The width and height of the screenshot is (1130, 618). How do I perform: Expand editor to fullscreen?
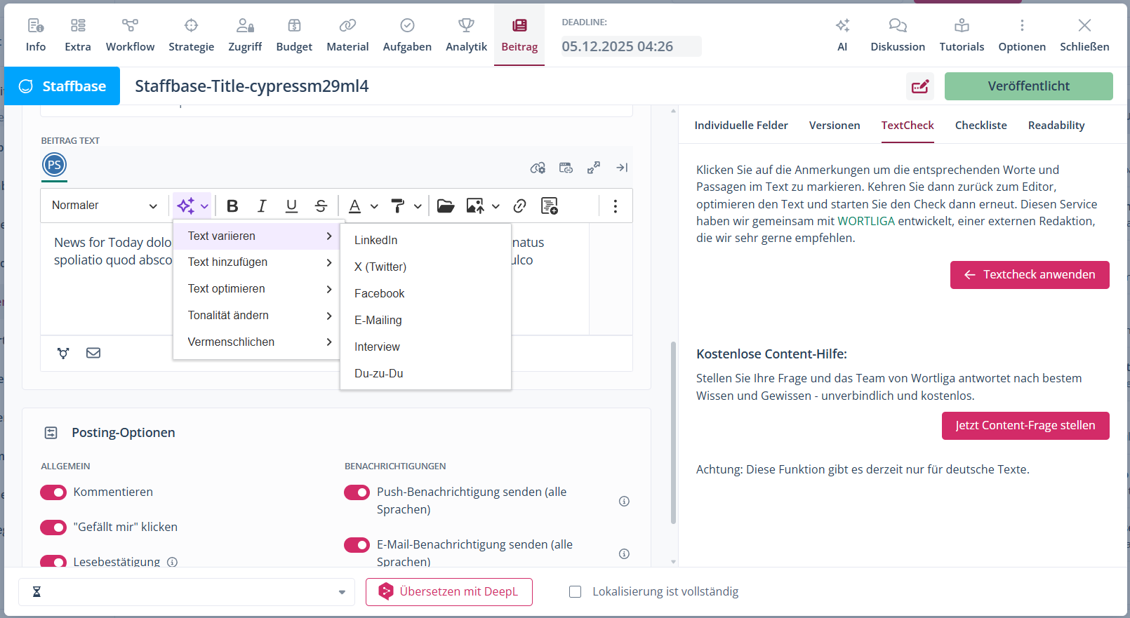click(594, 168)
